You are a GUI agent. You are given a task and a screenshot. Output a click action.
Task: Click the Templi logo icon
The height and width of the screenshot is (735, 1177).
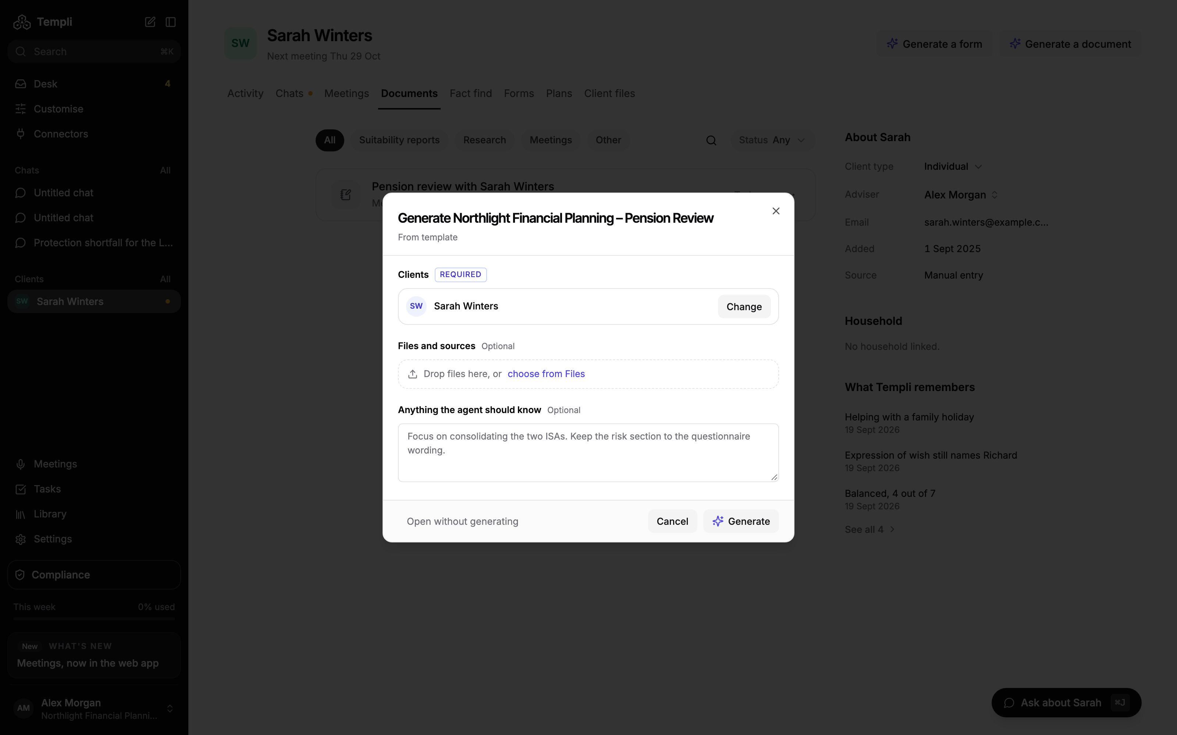point(22,22)
